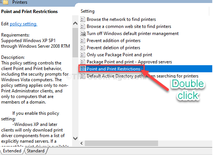Click the vertical scrollbar thumb in description pane
Screen dimensions: 213x155
[75, 42]
